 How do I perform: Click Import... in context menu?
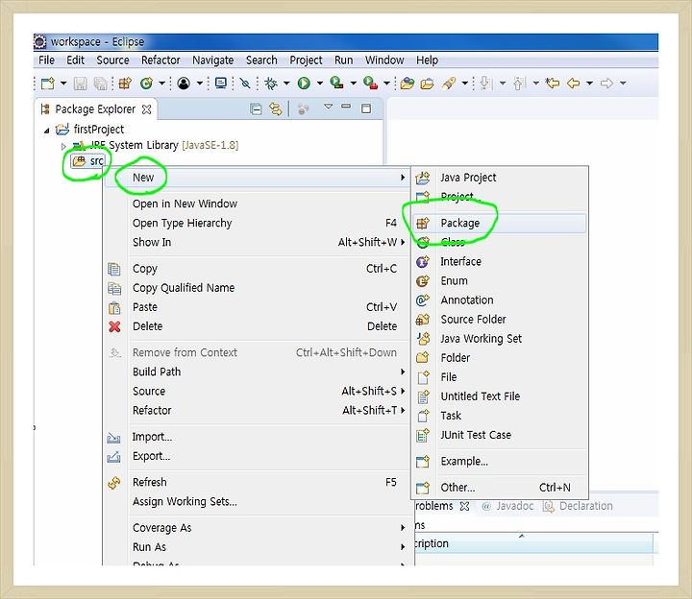pyautogui.click(x=258, y=437)
